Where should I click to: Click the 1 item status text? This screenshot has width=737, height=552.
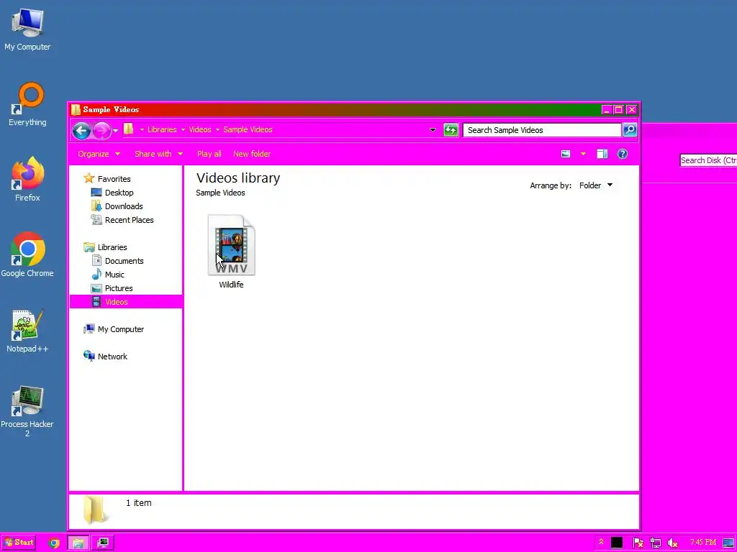coord(139,502)
